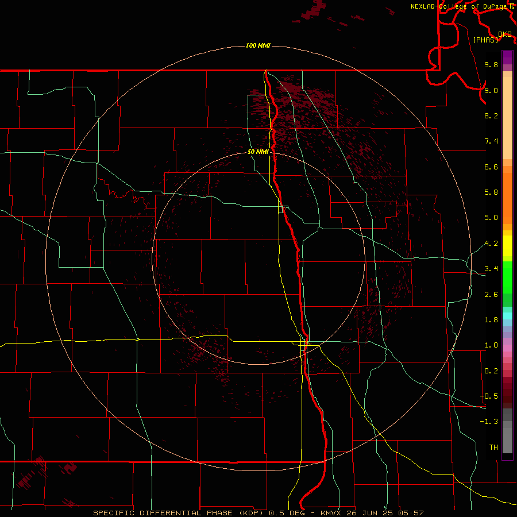Screen dimensions: 517x517
Task: Click the 50 NMI range ring label
Action: [258, 152]
